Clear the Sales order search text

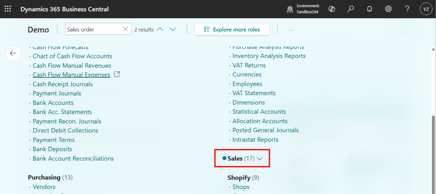(125, 29)
